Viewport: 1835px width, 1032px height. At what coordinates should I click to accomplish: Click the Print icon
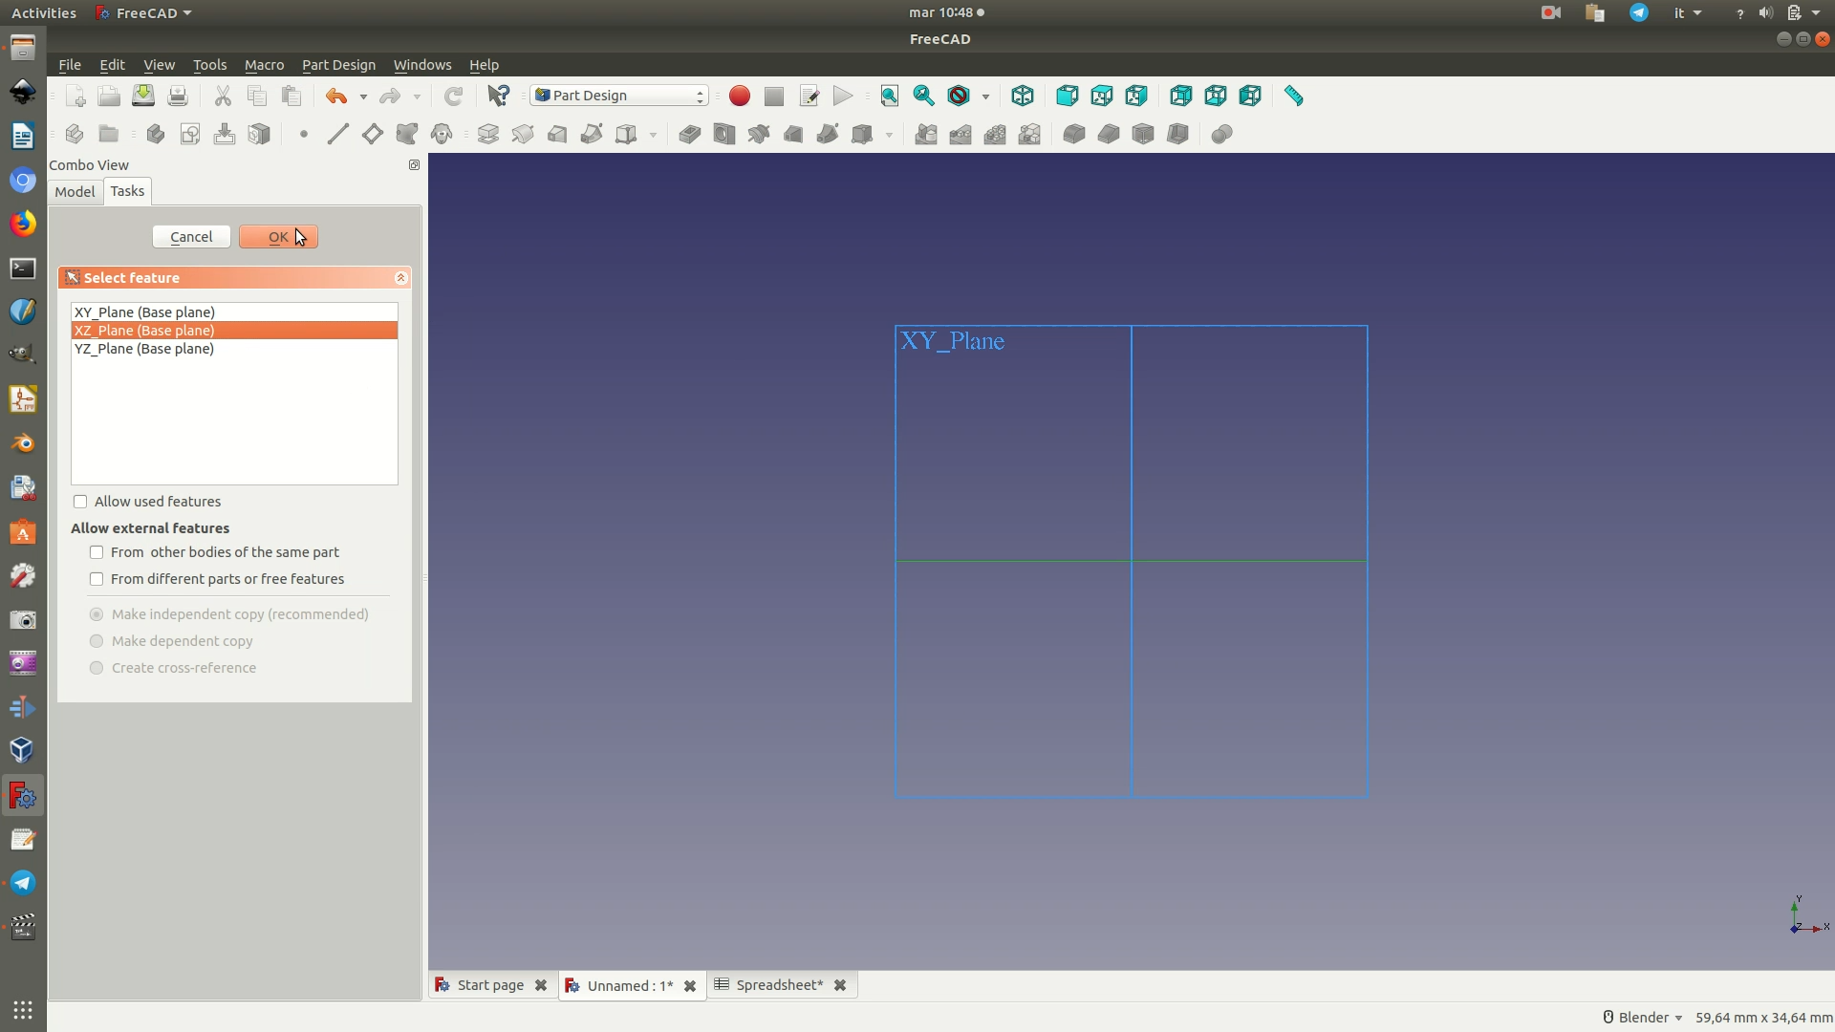(178, 96)
